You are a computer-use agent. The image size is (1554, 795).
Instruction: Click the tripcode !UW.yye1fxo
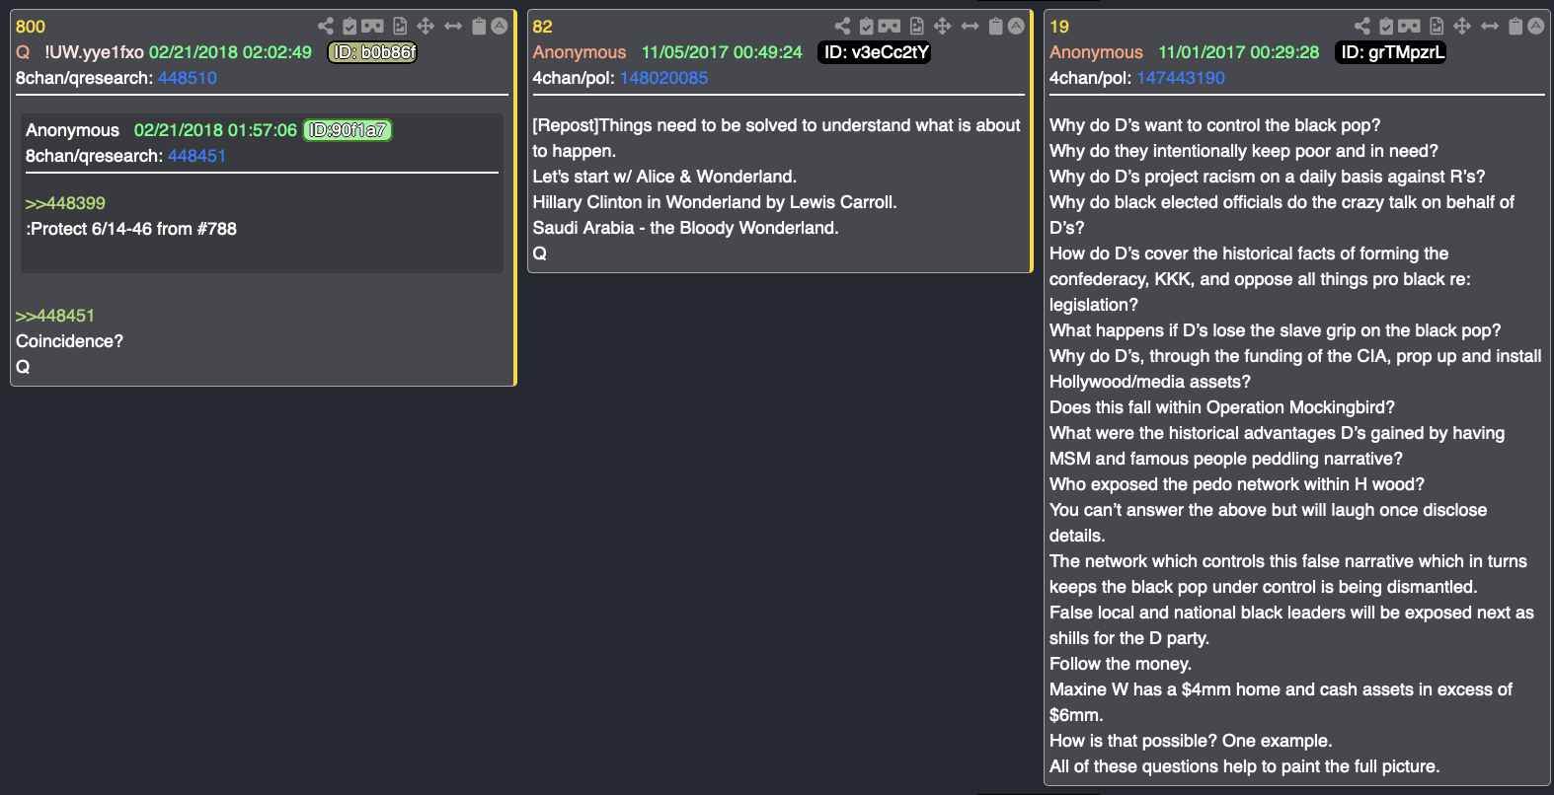(x=94, y=52)
